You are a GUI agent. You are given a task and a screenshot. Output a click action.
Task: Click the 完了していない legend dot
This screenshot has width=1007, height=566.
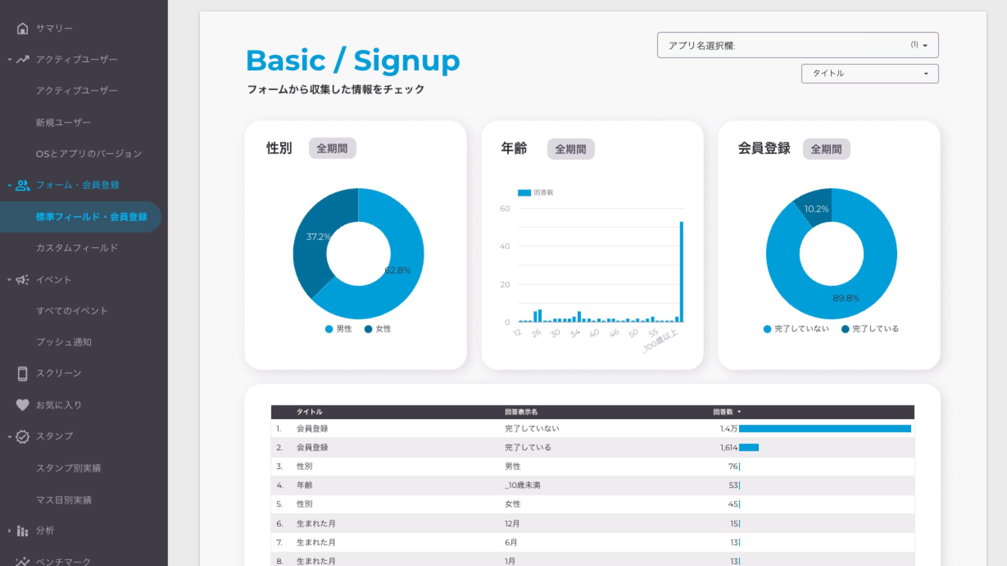[x=767, y=329]
